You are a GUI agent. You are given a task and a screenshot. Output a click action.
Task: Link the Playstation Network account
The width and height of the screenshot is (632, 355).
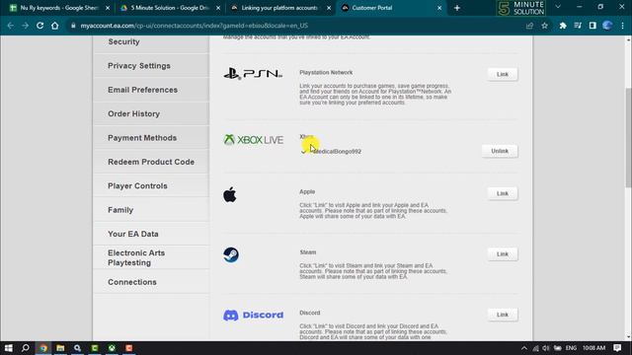[503, 74]
